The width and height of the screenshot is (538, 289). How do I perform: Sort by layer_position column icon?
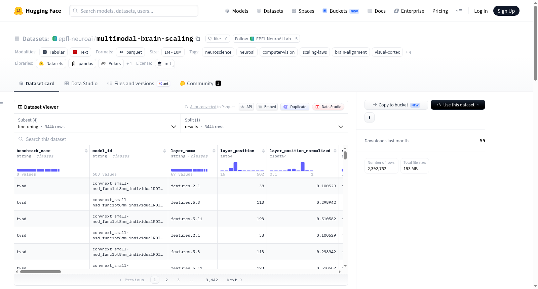click(x=263, y=151)
